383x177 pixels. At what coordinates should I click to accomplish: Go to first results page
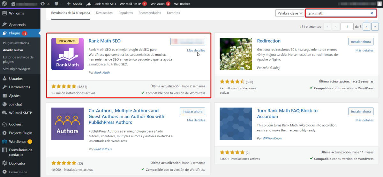pyautogui.click(x=327, y=27)
